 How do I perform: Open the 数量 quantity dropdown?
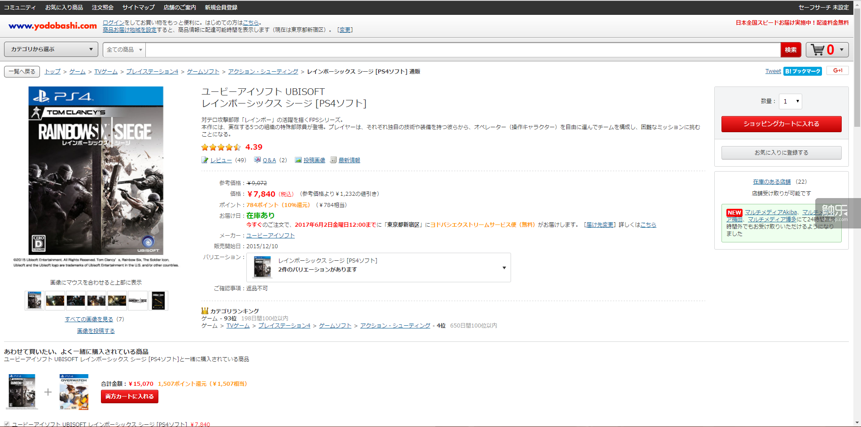tap(790, 101)
